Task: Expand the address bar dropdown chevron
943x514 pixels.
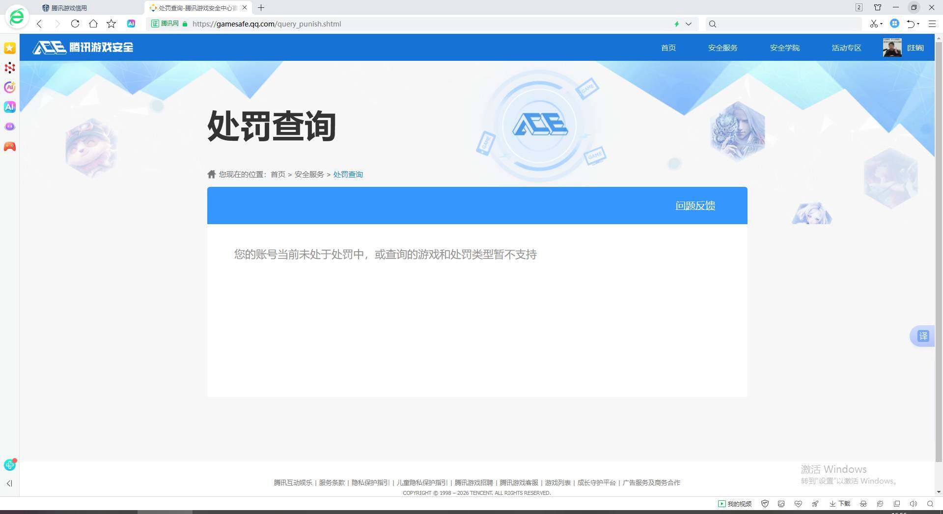Action: (689, 24)
